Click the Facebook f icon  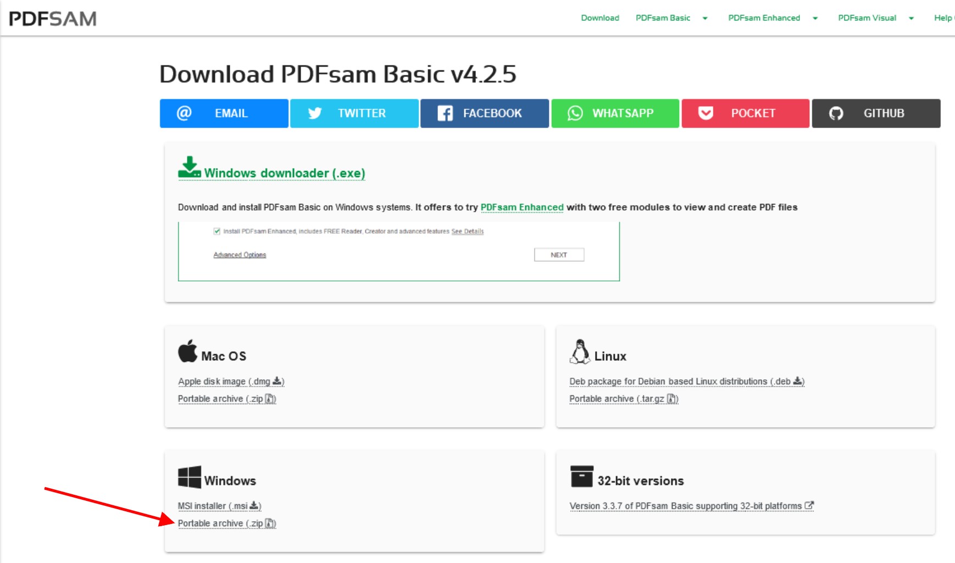[445, 113]
